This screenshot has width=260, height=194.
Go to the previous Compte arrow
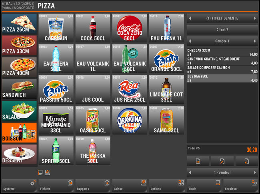pyautogui.click(x=190, y=41)
